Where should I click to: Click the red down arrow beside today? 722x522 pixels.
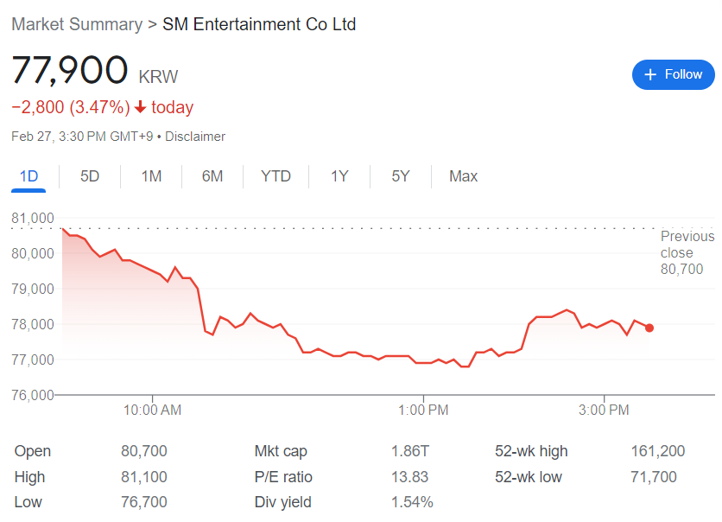point(141,108)
